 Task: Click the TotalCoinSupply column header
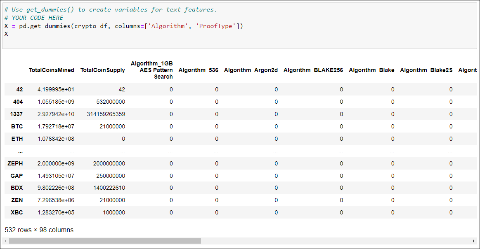click(102, 70)
